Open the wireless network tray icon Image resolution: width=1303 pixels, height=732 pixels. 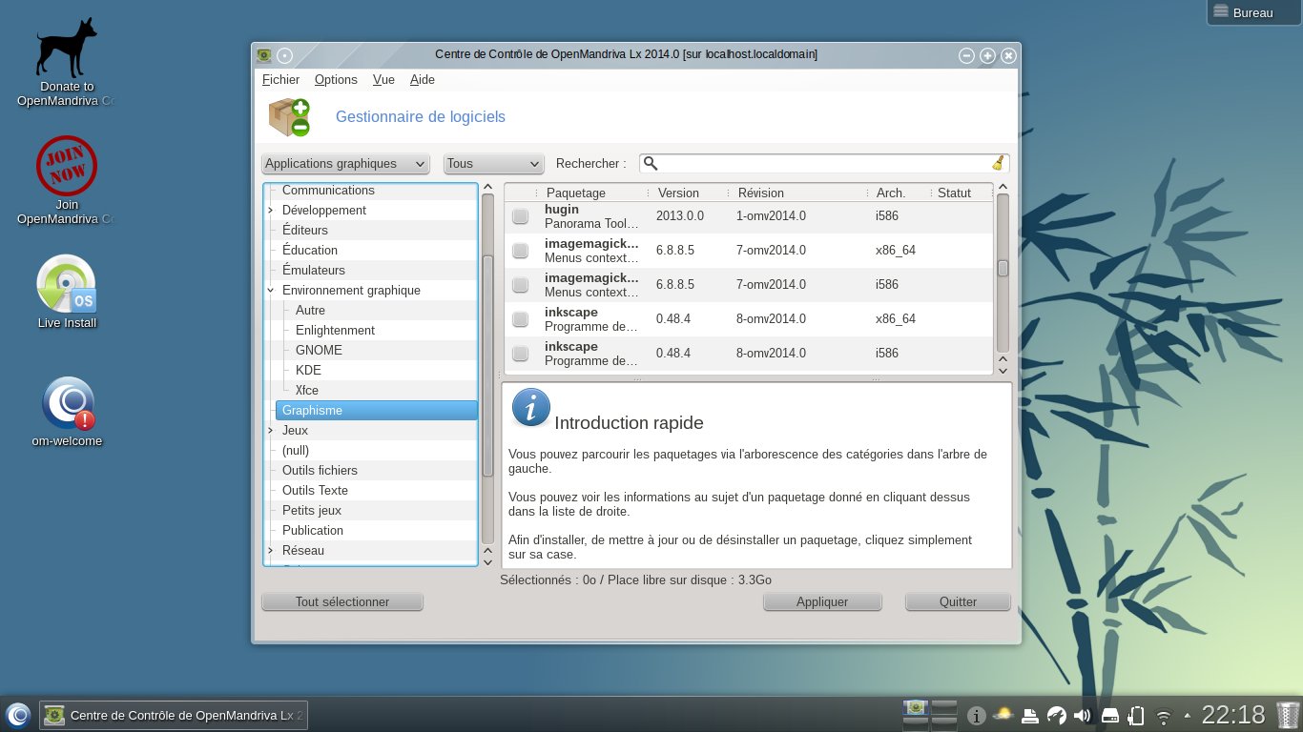tap(1163, 716)
